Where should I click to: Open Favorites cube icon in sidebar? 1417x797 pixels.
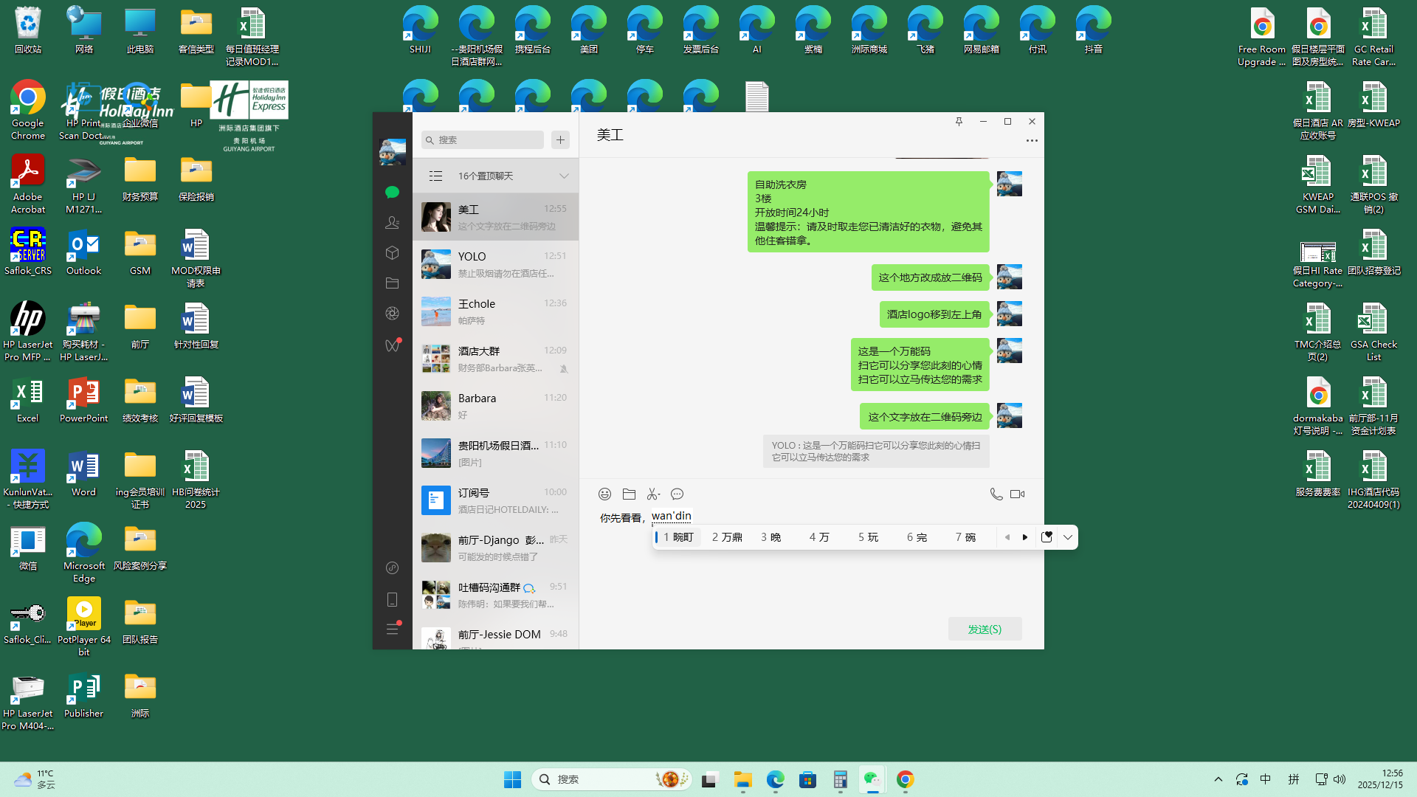point(392,252)
